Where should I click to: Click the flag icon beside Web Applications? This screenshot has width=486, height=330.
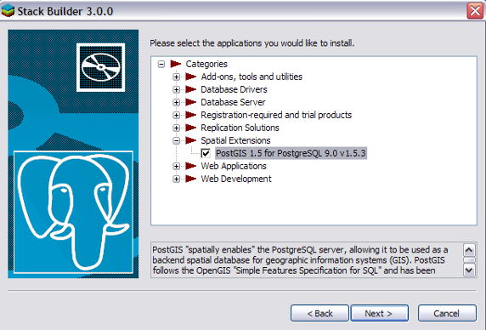191,166
